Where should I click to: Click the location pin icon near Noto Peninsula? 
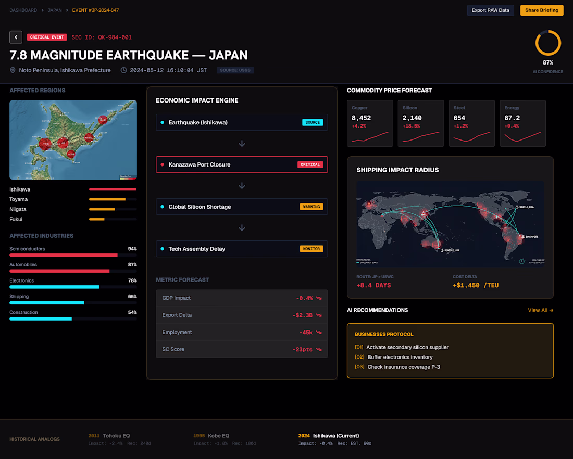[x=13, y=70]
